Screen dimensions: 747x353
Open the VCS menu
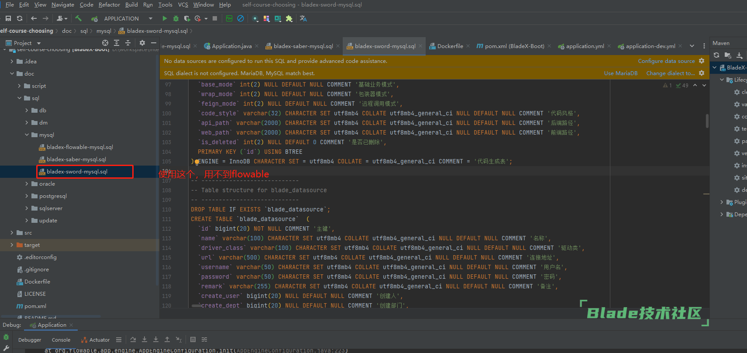183,5
